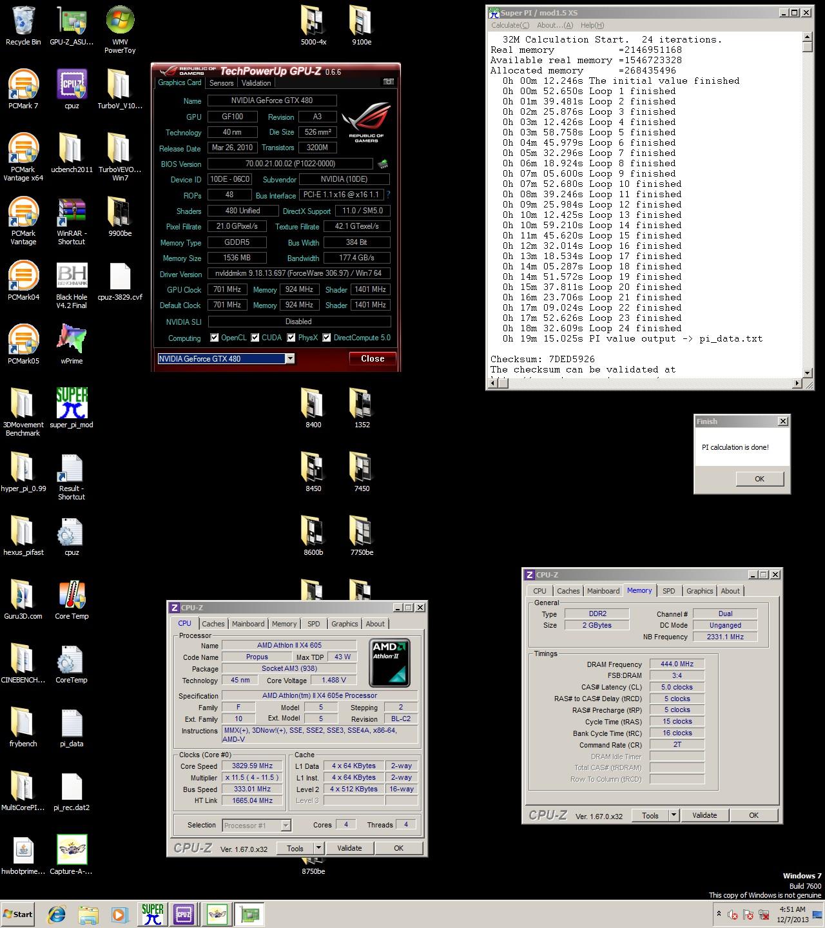The height and width of the screenshot is (928, 825).
Task: Open Windows Explorer from the taskbar
Action: click(x=88, y=914)
